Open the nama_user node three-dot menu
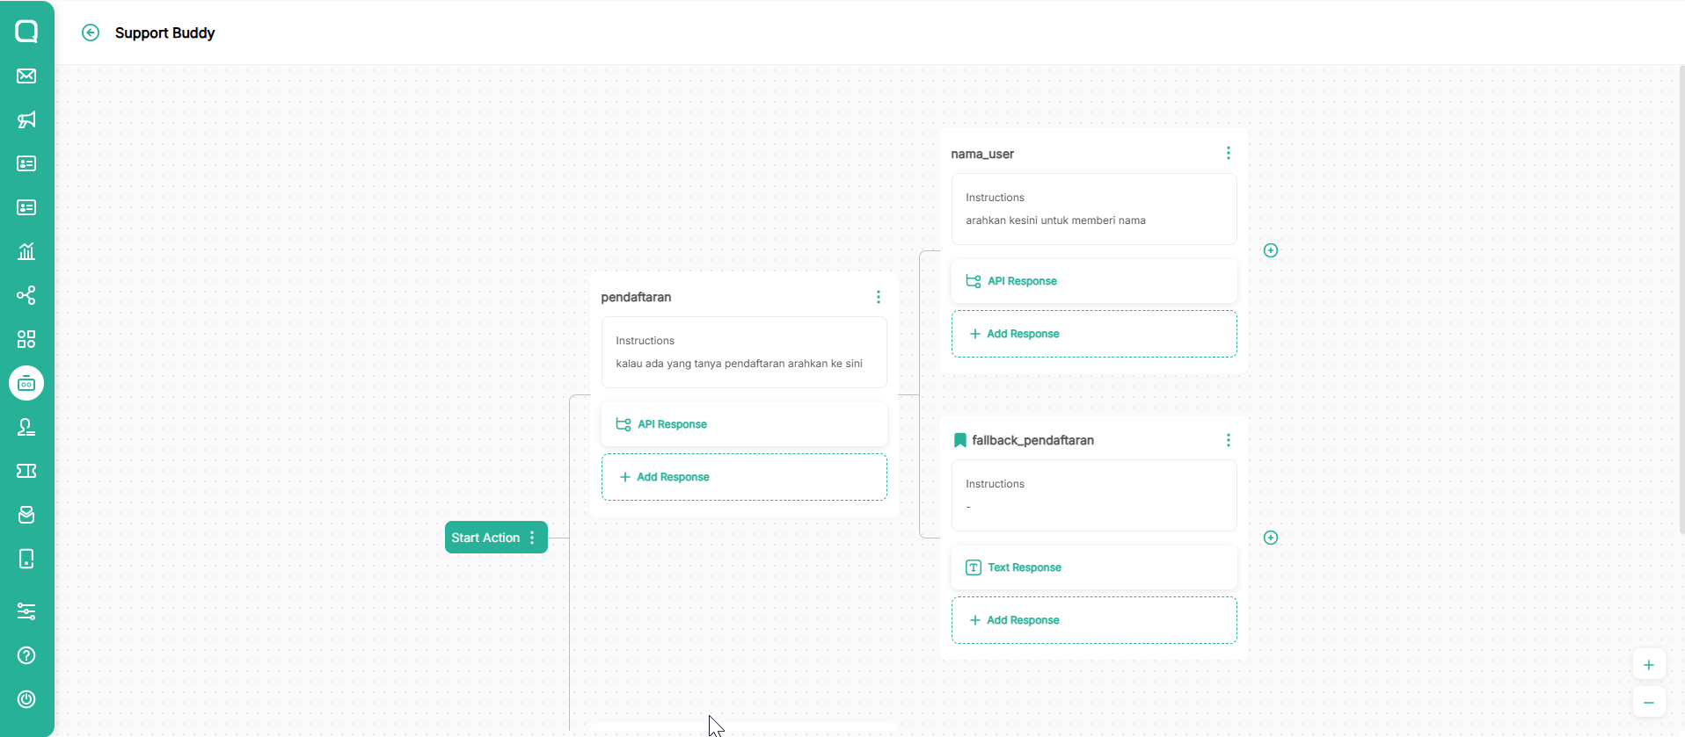The width and height of the screenshot is (1685, 737). [1228, 153]
